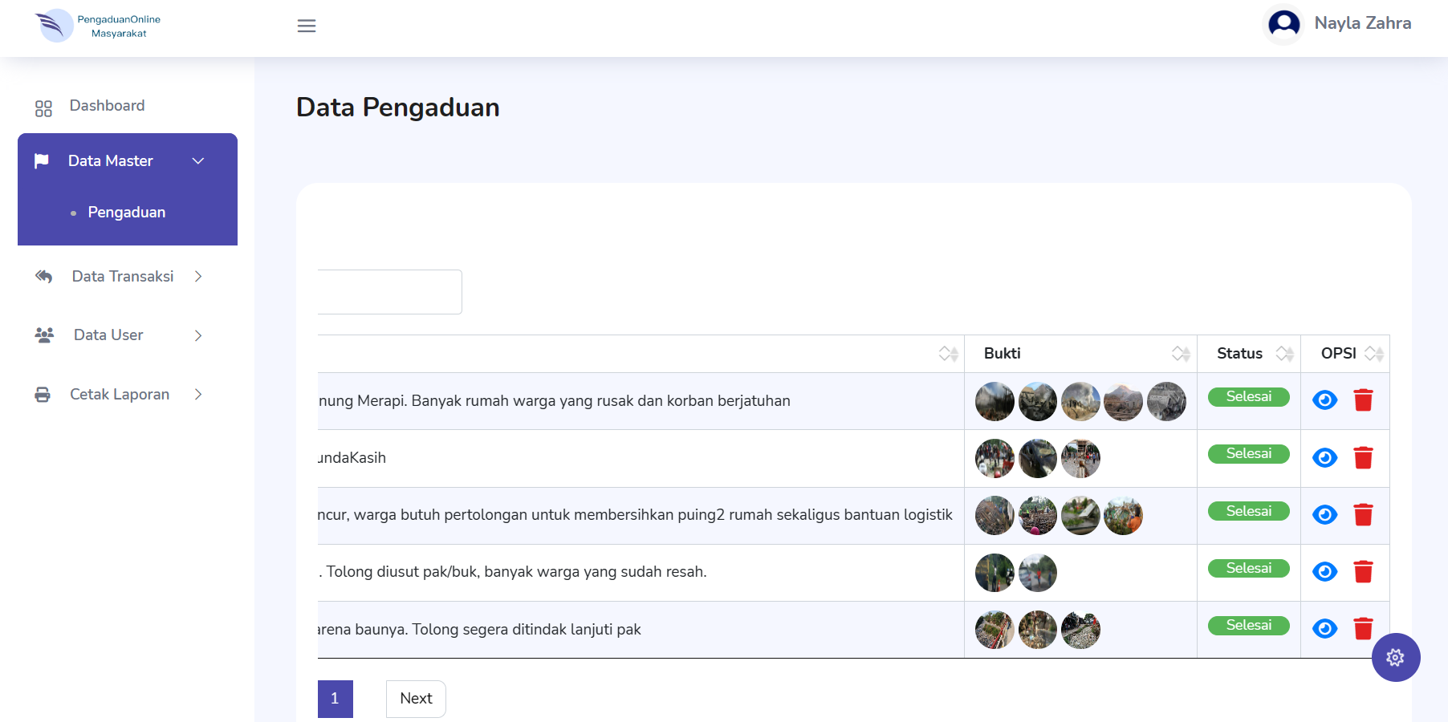Expand the Data Transaksi chevron
This screenshot has height=722, width=1448.
coord(198,277)
